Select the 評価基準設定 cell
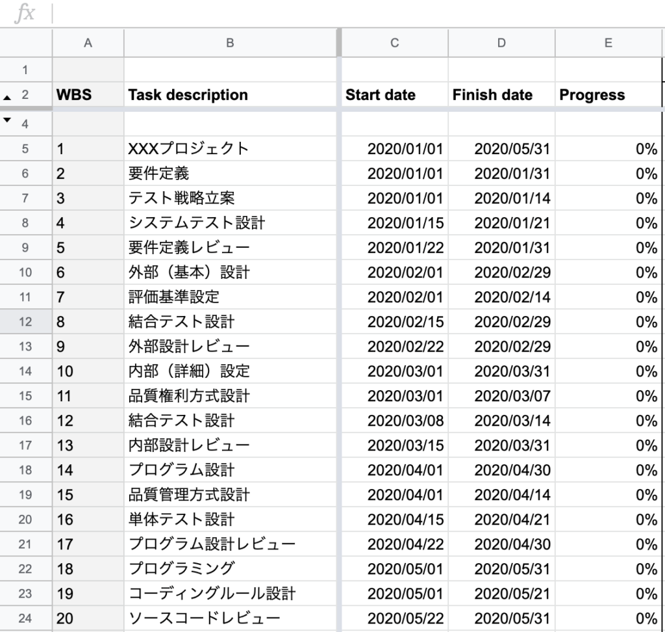Viewport: 665px width, 632px height. [230, 297]
